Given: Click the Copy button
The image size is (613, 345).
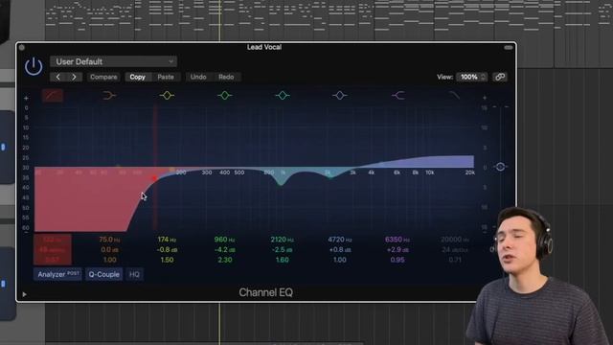Looking at the screenshot, I should click(x=137, y=77).
